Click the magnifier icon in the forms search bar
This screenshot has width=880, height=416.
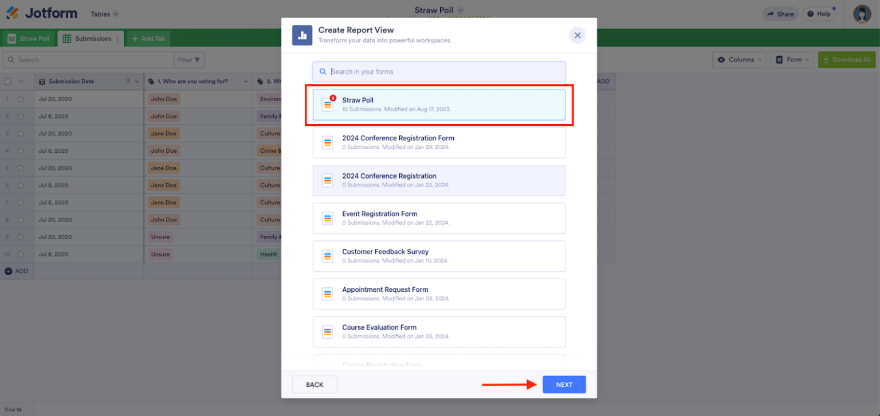tap(322, 71)
